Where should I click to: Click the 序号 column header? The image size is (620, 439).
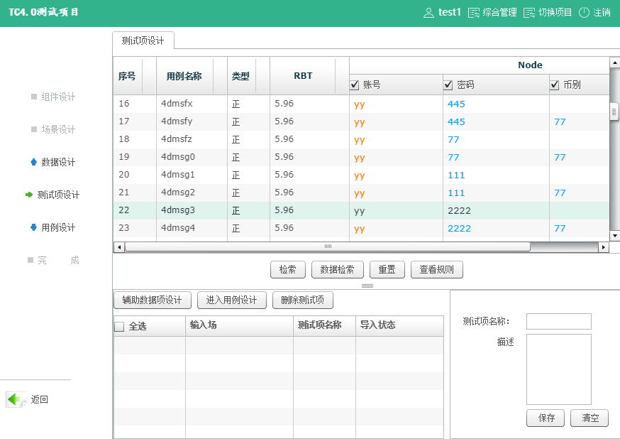pos(135,76)
